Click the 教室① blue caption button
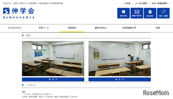The width and height of the screenshot is (173, 99). [x=53, y=80]
